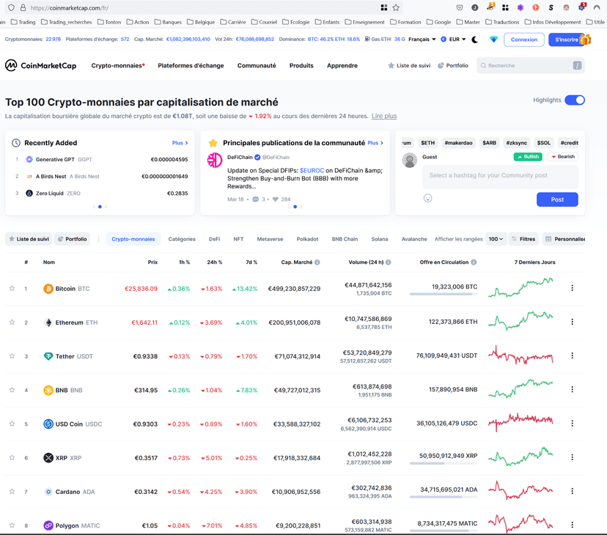
Task: Open Apprendre navigation menu
Action: point(342,65)
